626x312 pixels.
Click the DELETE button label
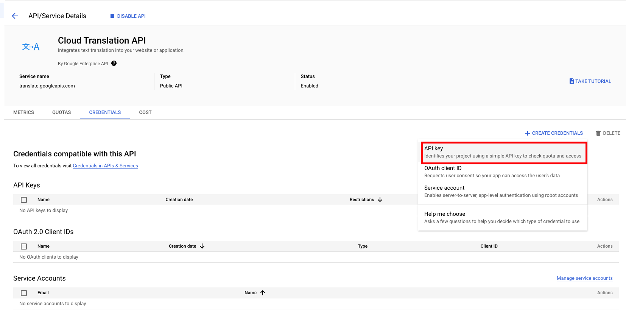612,133
